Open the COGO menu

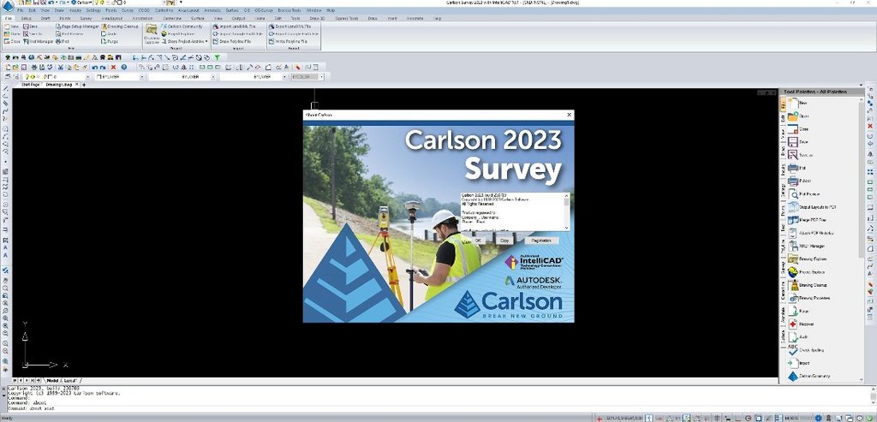pos(144,10)
